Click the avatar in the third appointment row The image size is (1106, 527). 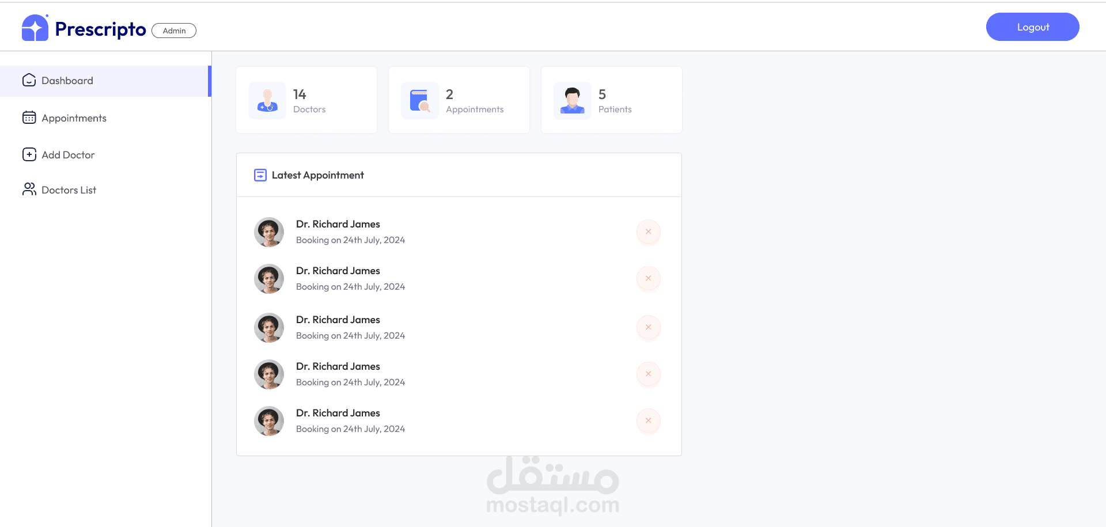(x=269, y=328)
